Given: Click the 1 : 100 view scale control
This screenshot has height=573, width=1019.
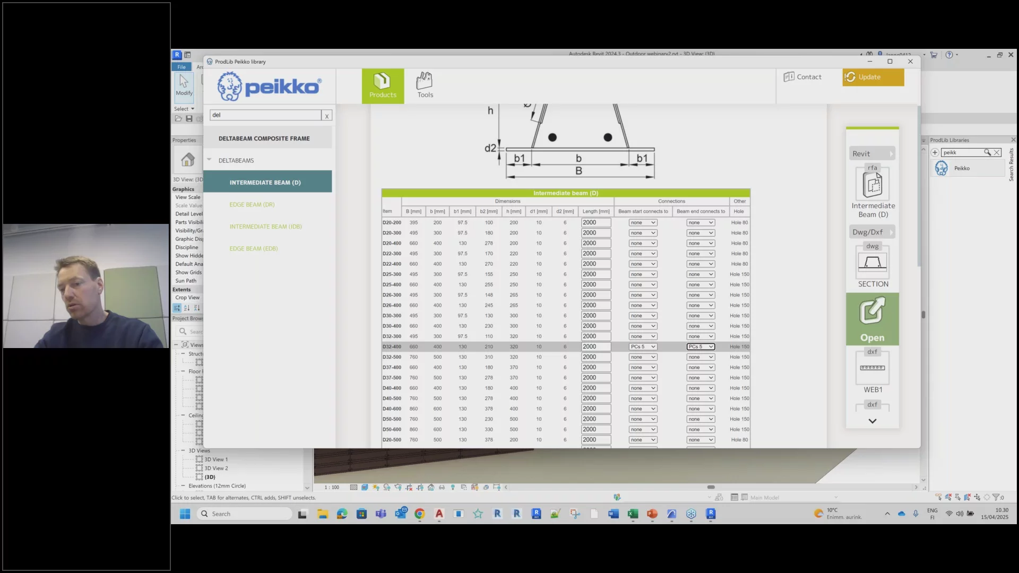Looking at the screenshot, I should point(332,487).
